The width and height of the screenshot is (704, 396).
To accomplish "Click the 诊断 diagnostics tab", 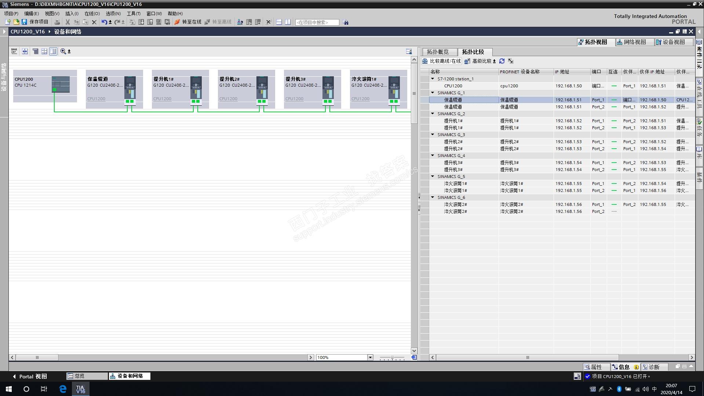I will point(654,367).
